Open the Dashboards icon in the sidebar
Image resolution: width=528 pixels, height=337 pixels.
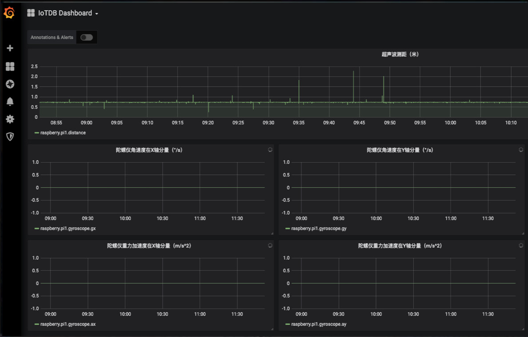tap(10, 66)
